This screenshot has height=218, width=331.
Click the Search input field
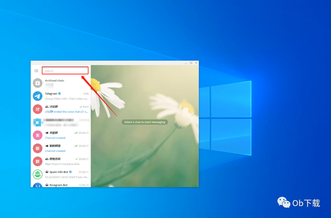(65, 71)
